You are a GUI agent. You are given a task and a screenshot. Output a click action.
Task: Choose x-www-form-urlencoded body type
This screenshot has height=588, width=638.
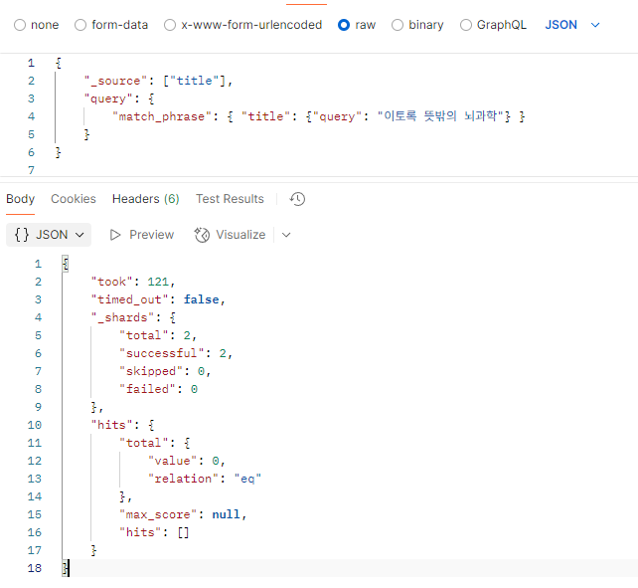click(170, 25)
